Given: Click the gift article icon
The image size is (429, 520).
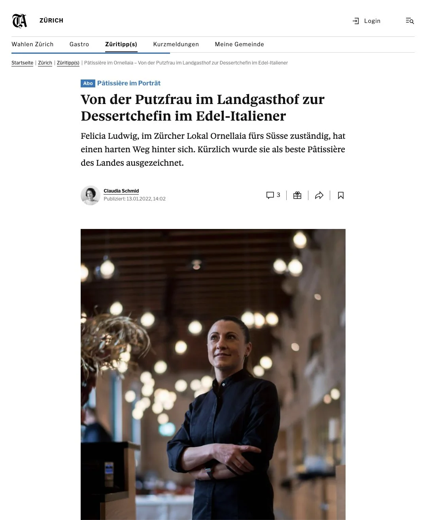Looking at the screenshot, I should coord(297,195).
